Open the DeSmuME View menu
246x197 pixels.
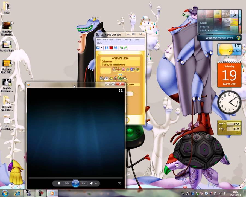119,40
